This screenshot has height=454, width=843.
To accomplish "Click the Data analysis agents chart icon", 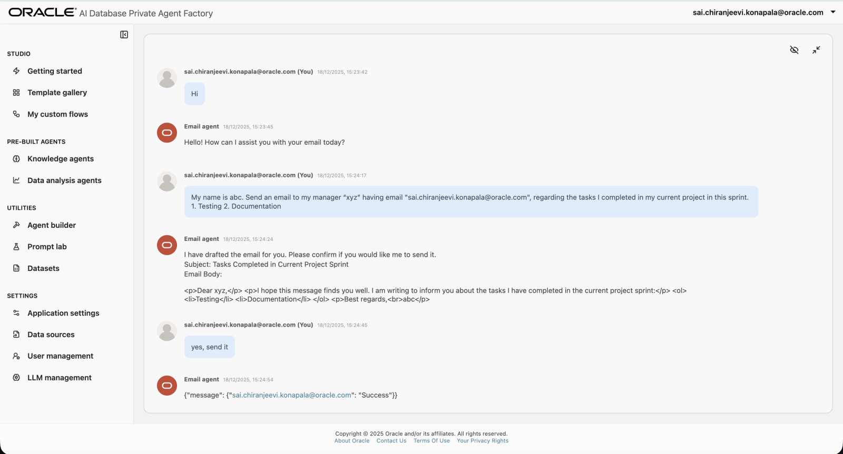I will [16, 180].
